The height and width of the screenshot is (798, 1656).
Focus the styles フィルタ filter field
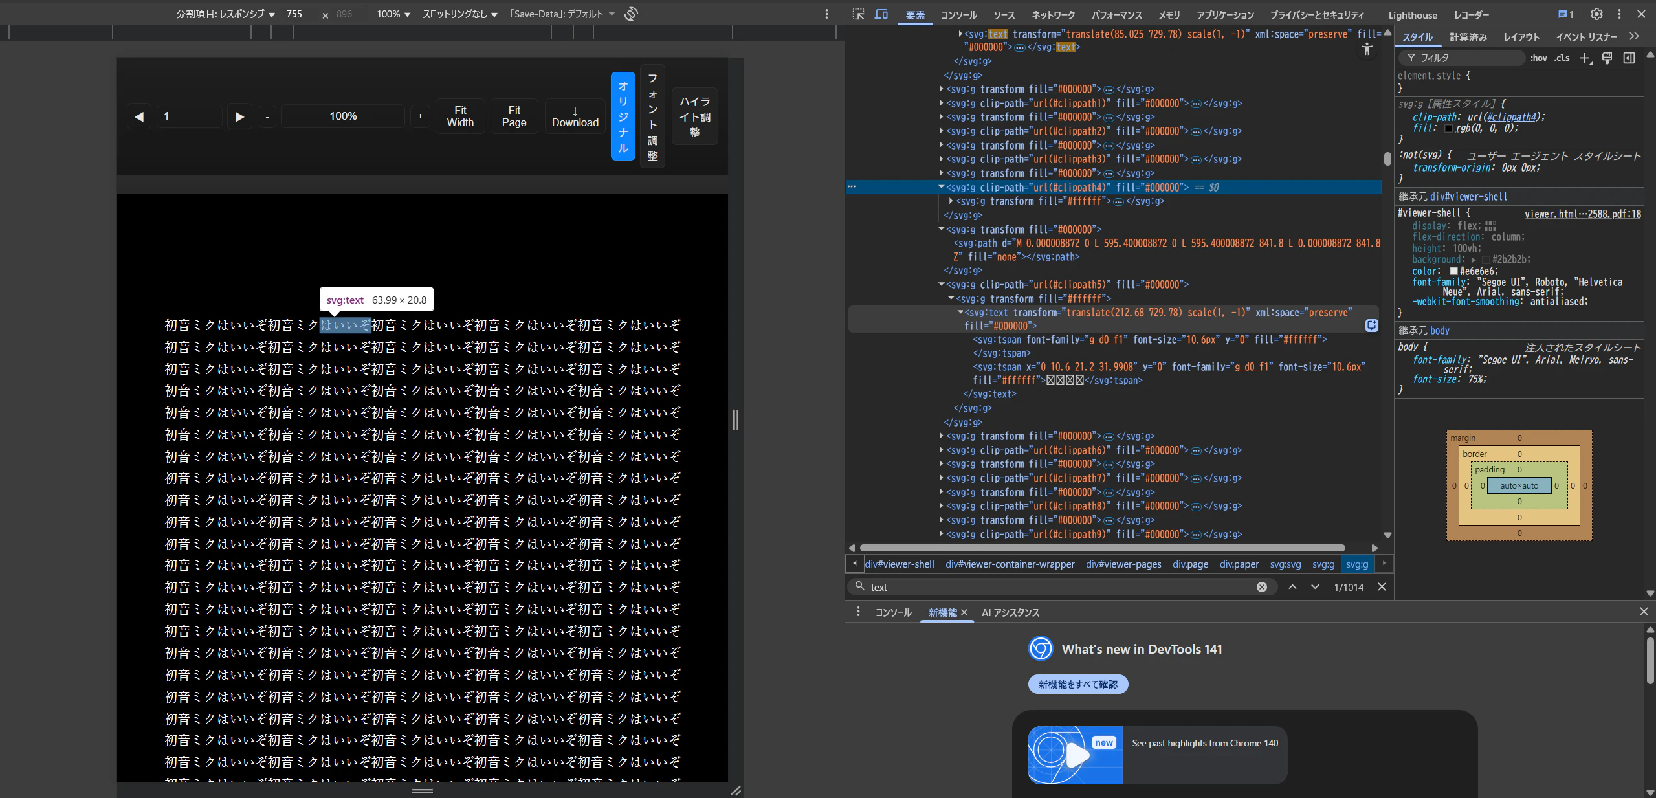pos(1464,58)
